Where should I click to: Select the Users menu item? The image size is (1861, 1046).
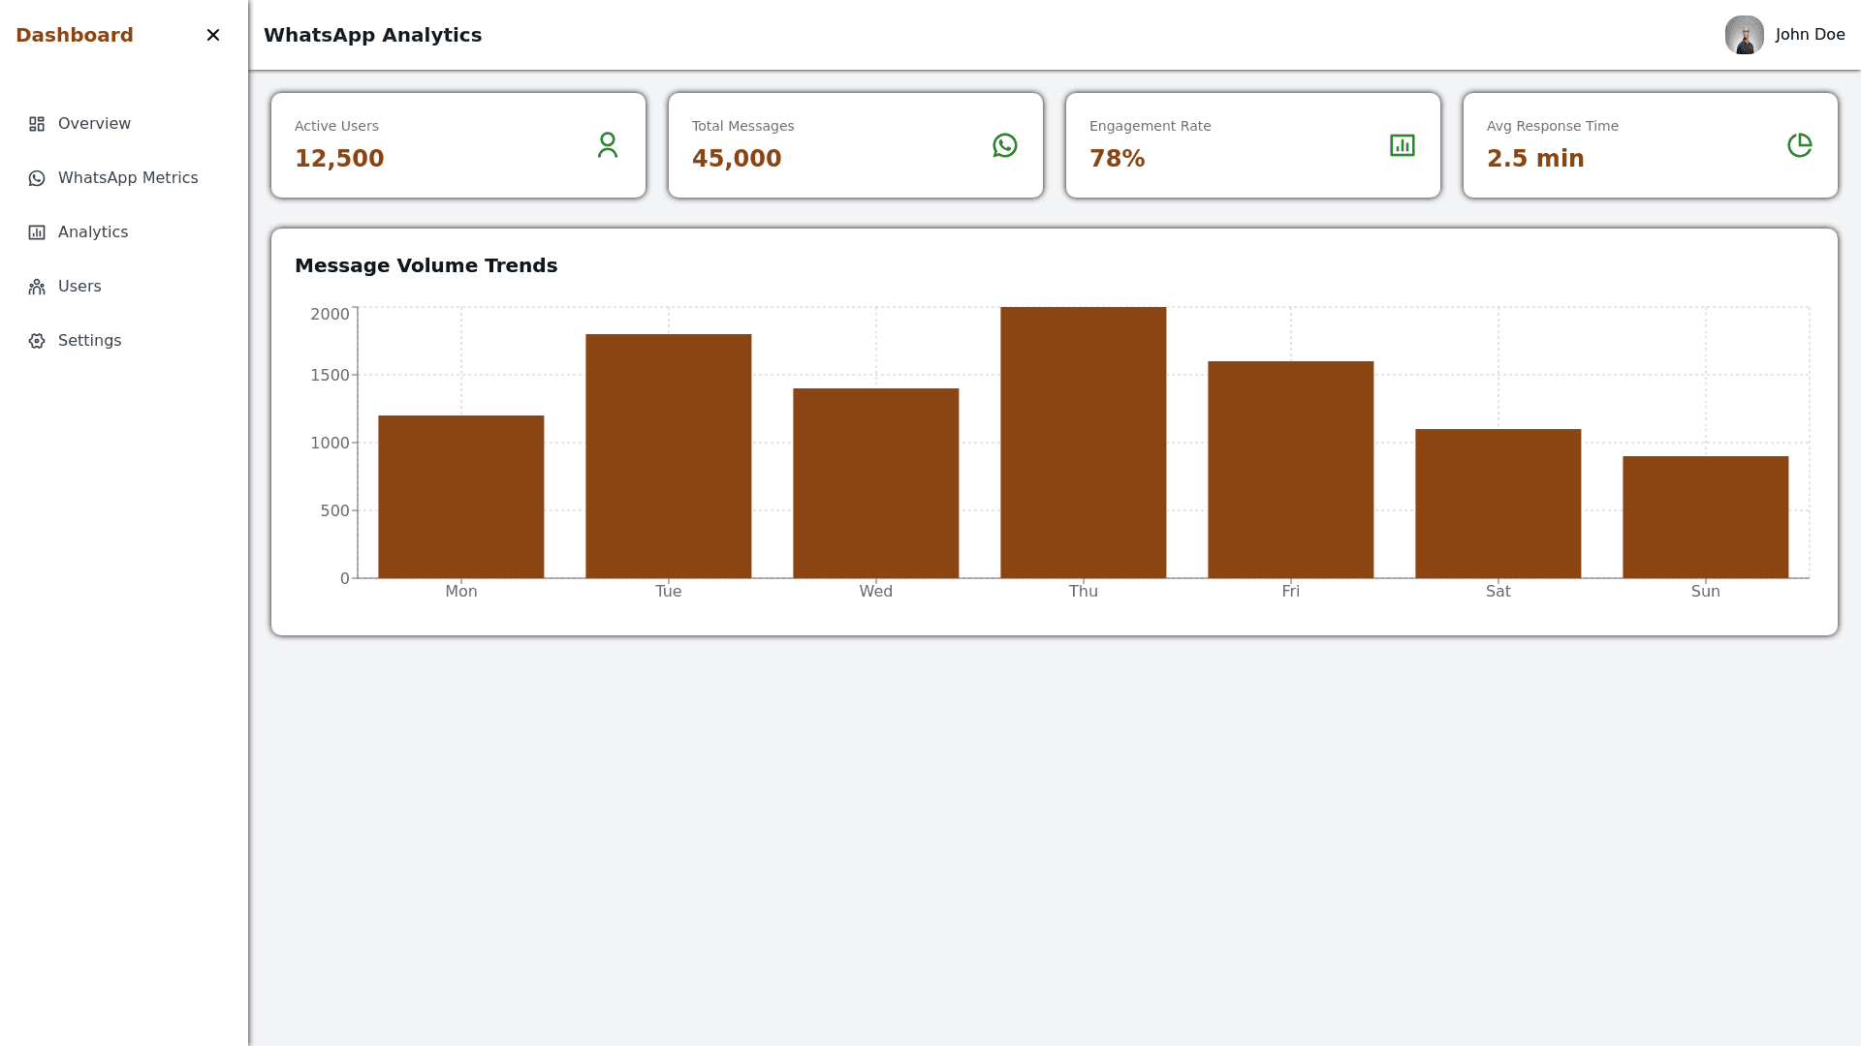tap(79, 287)
